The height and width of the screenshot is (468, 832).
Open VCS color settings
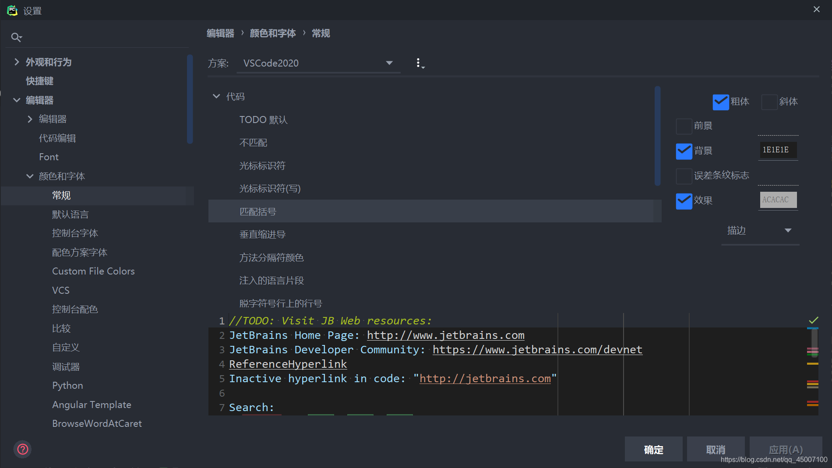coord(60,290)
